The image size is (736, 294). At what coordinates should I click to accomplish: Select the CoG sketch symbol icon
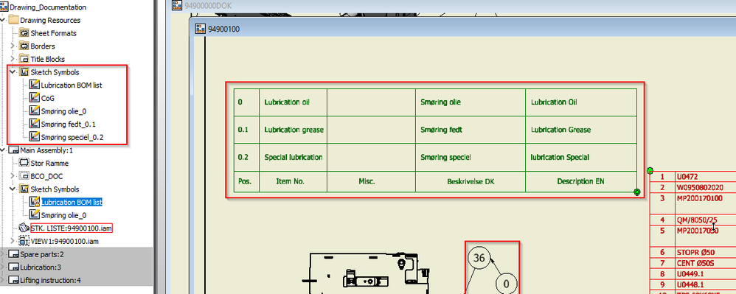(34, 98)
